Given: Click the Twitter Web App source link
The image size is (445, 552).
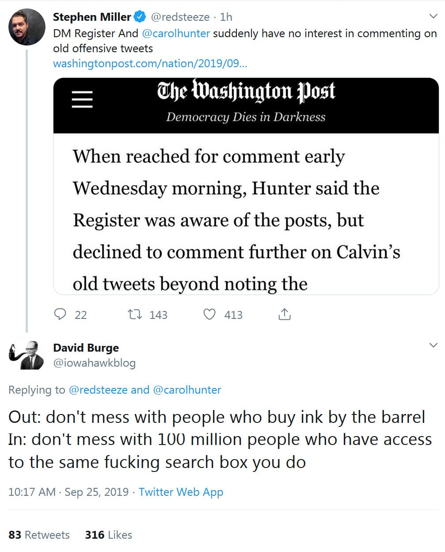Looking at the screenshot, I should (181, 492).
